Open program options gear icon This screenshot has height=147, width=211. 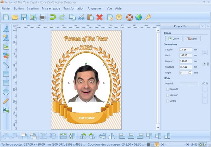point(119,17)
